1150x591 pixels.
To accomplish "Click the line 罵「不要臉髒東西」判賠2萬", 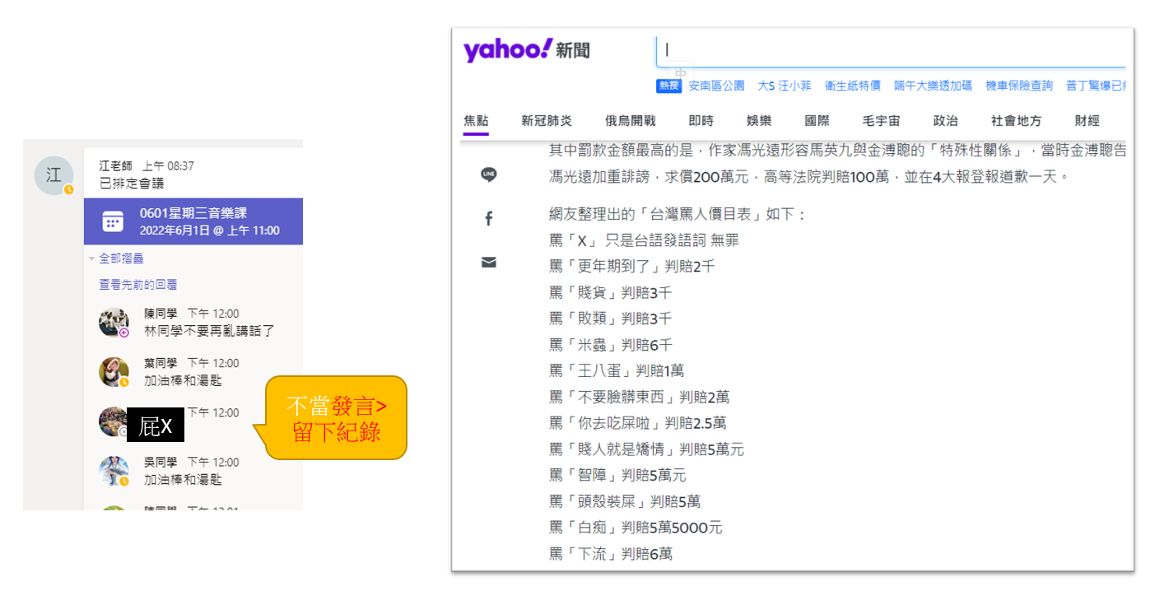I will tap(640, 398).
